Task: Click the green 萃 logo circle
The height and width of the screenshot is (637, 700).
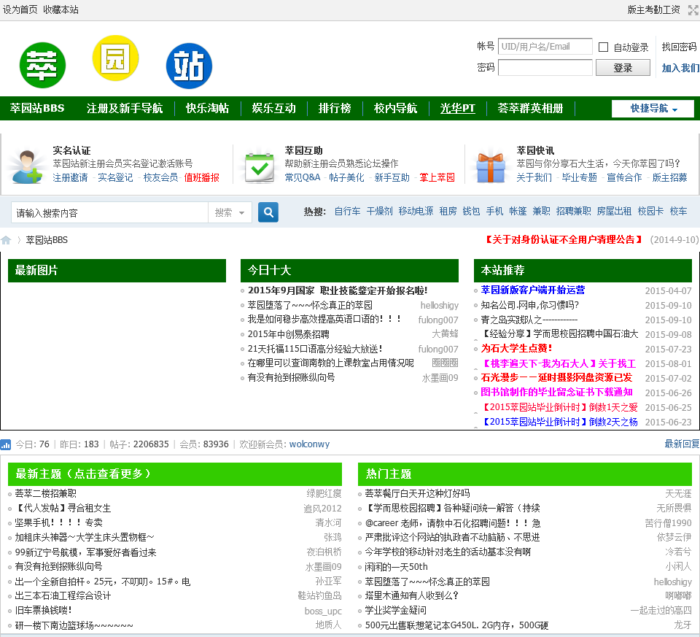Action: pyautogui.click(x=42, y=65)
